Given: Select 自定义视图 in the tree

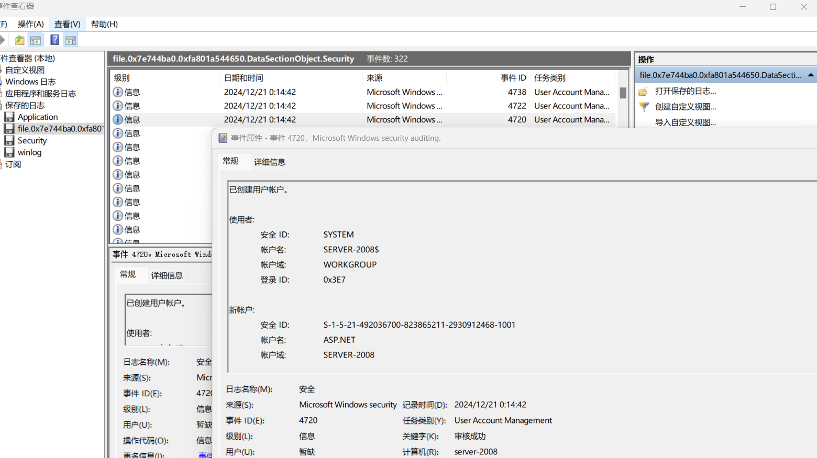Looking at the screenshot, I should pos(25,70).
